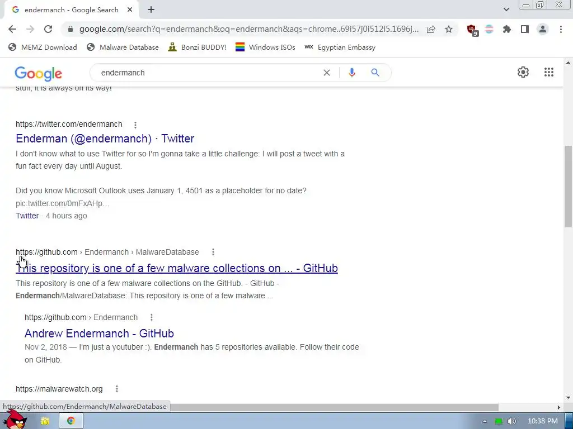Toggle the browser side panel icon
Screen dimensions: 573x429
coord(525,29)
